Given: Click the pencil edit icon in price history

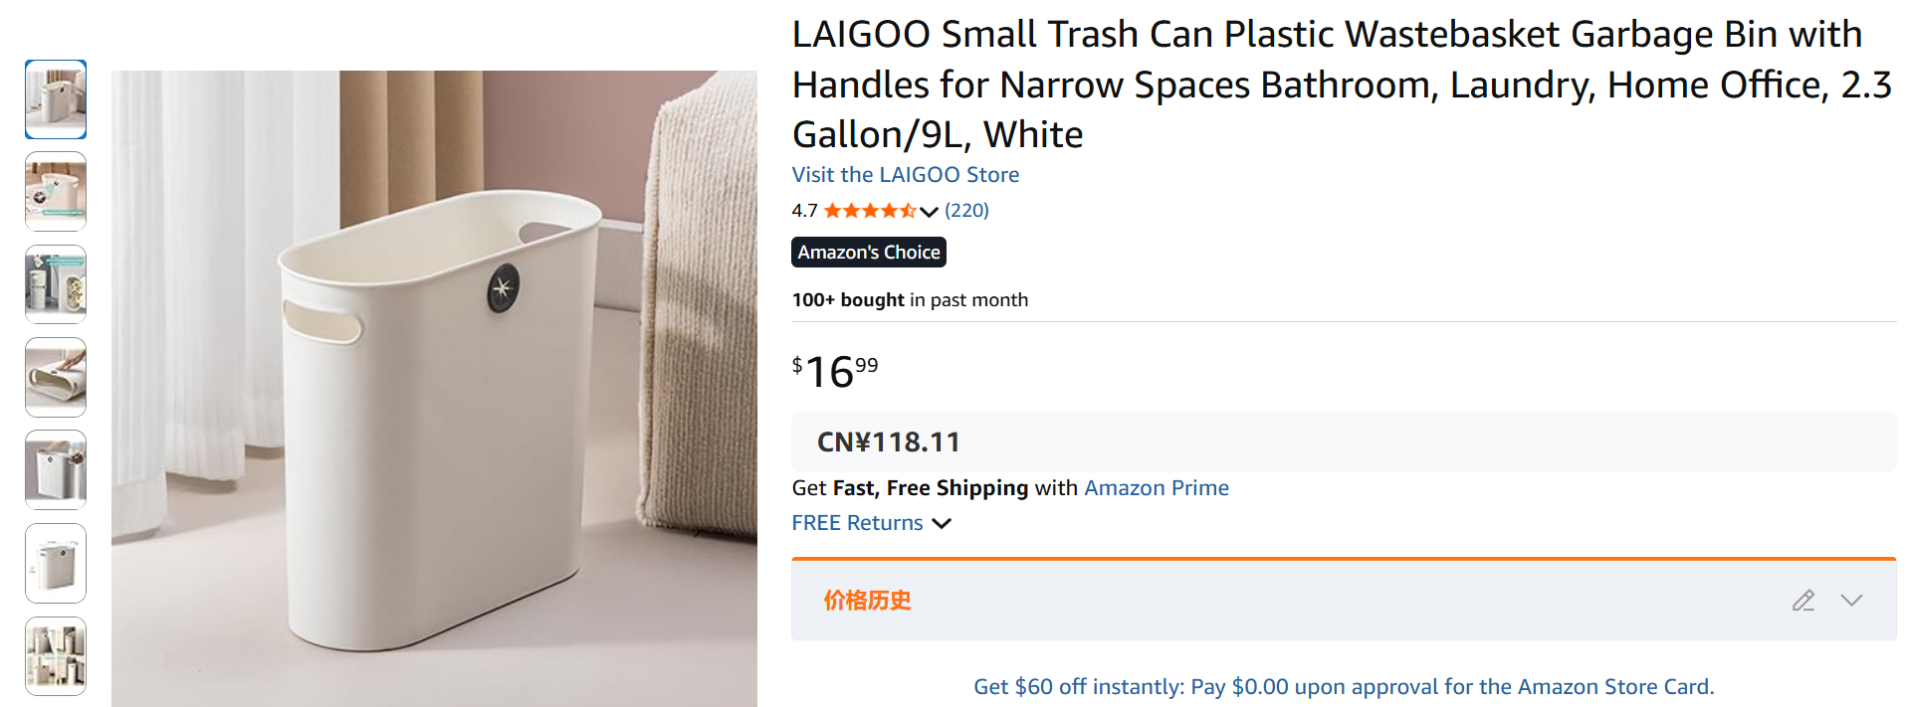Looking at the screenshot, I should [x=1802, y=601].
